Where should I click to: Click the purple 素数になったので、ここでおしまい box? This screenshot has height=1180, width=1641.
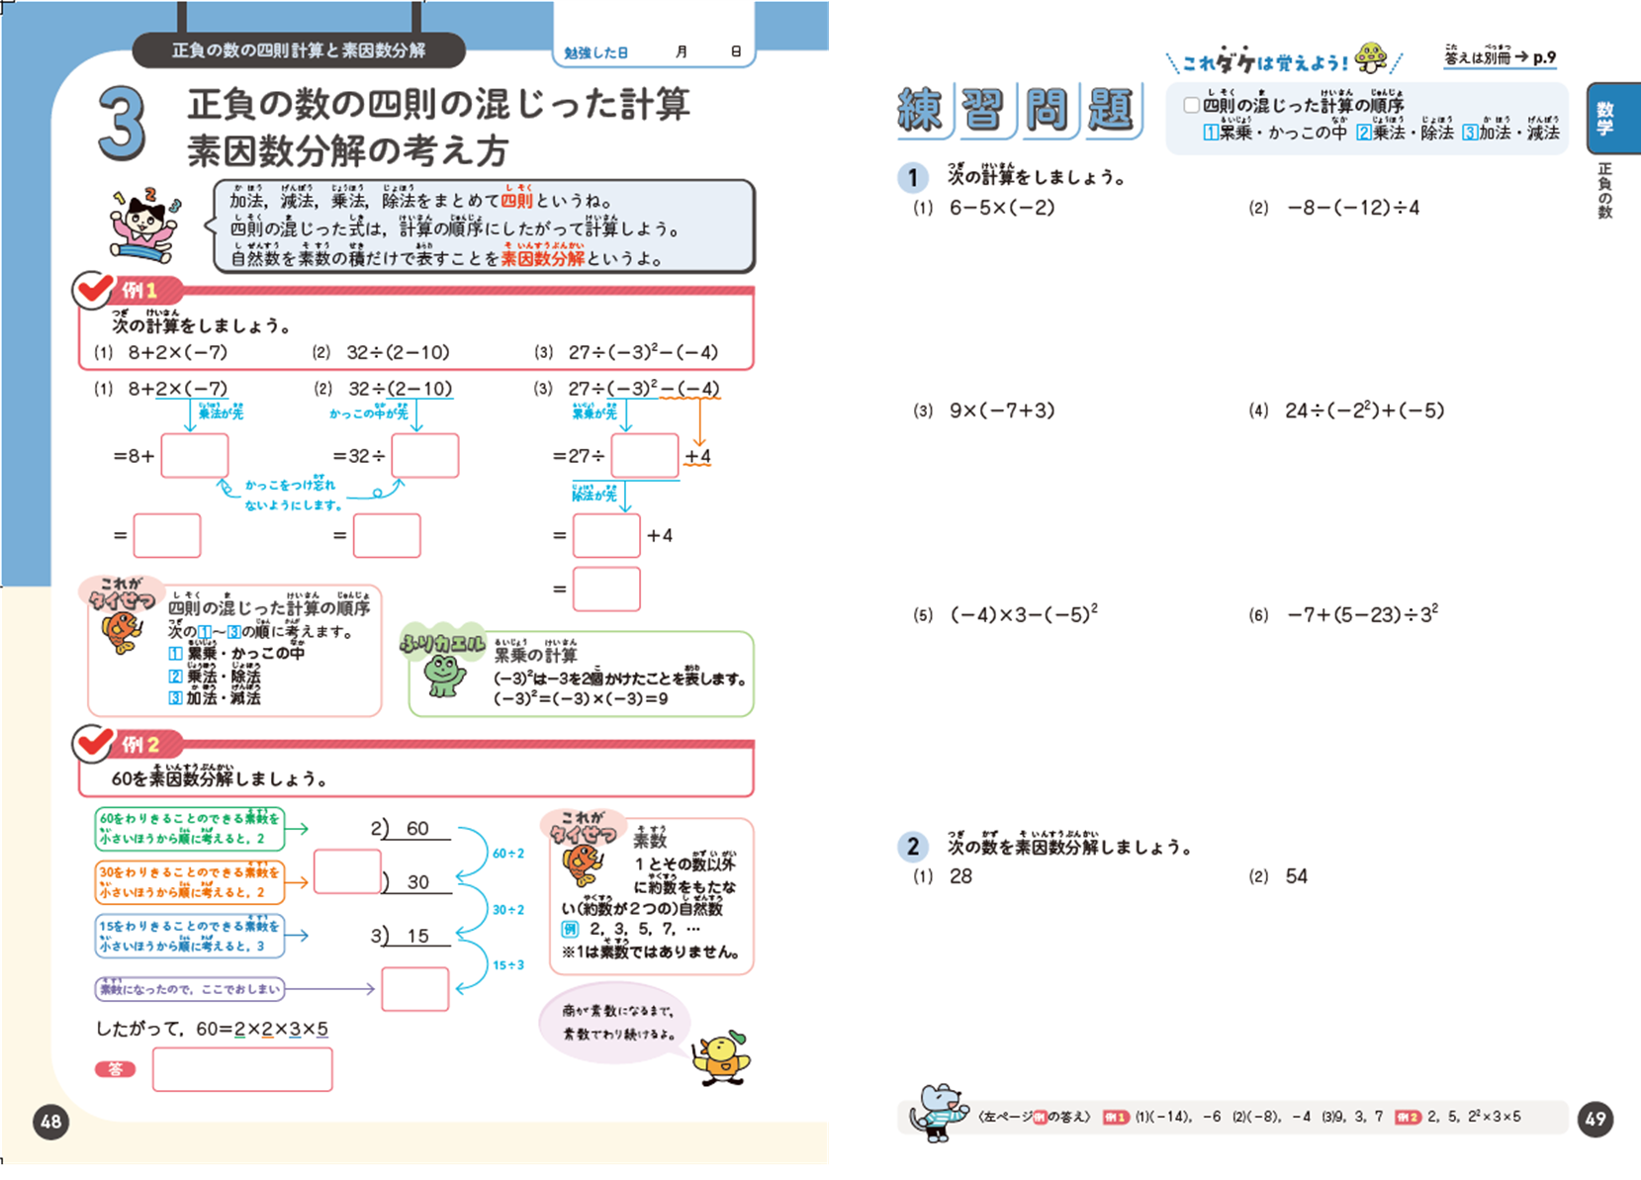pos(189,988)
